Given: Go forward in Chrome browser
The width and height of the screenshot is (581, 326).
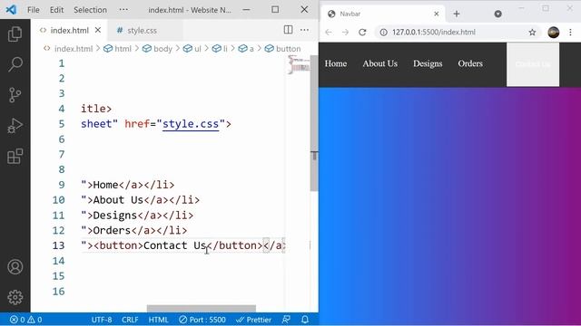Looking at the screenshot, I should [x=345, y=33].
